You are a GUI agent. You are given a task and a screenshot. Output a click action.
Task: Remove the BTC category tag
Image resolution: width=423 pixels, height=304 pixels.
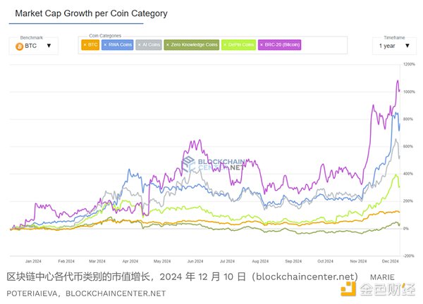click(x=85, y=45)
